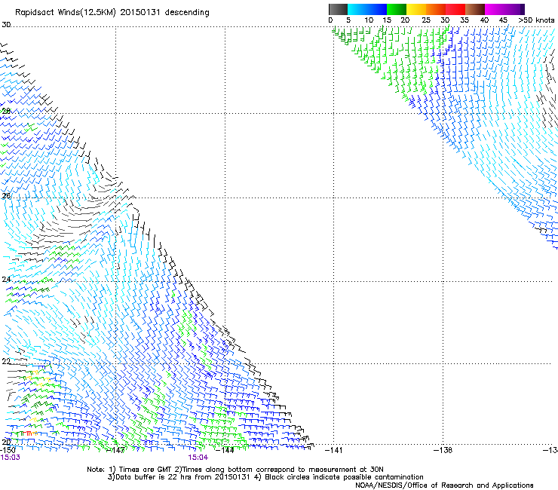Select the dark purple 45-50 knots legend swatch
558x490 pixels.
point(514,9)
